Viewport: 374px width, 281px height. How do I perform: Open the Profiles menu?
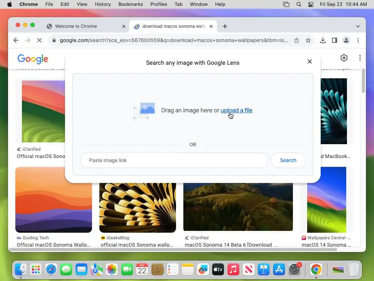159,4
